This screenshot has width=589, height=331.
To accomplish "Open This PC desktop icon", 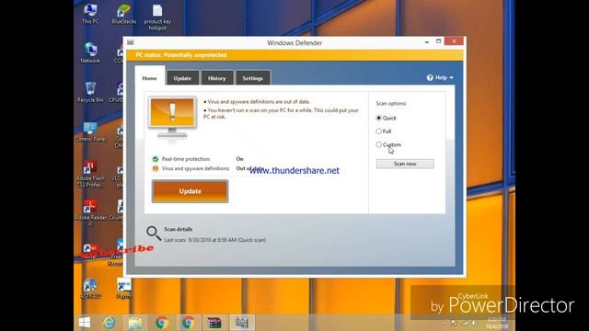I will (90, 14).
